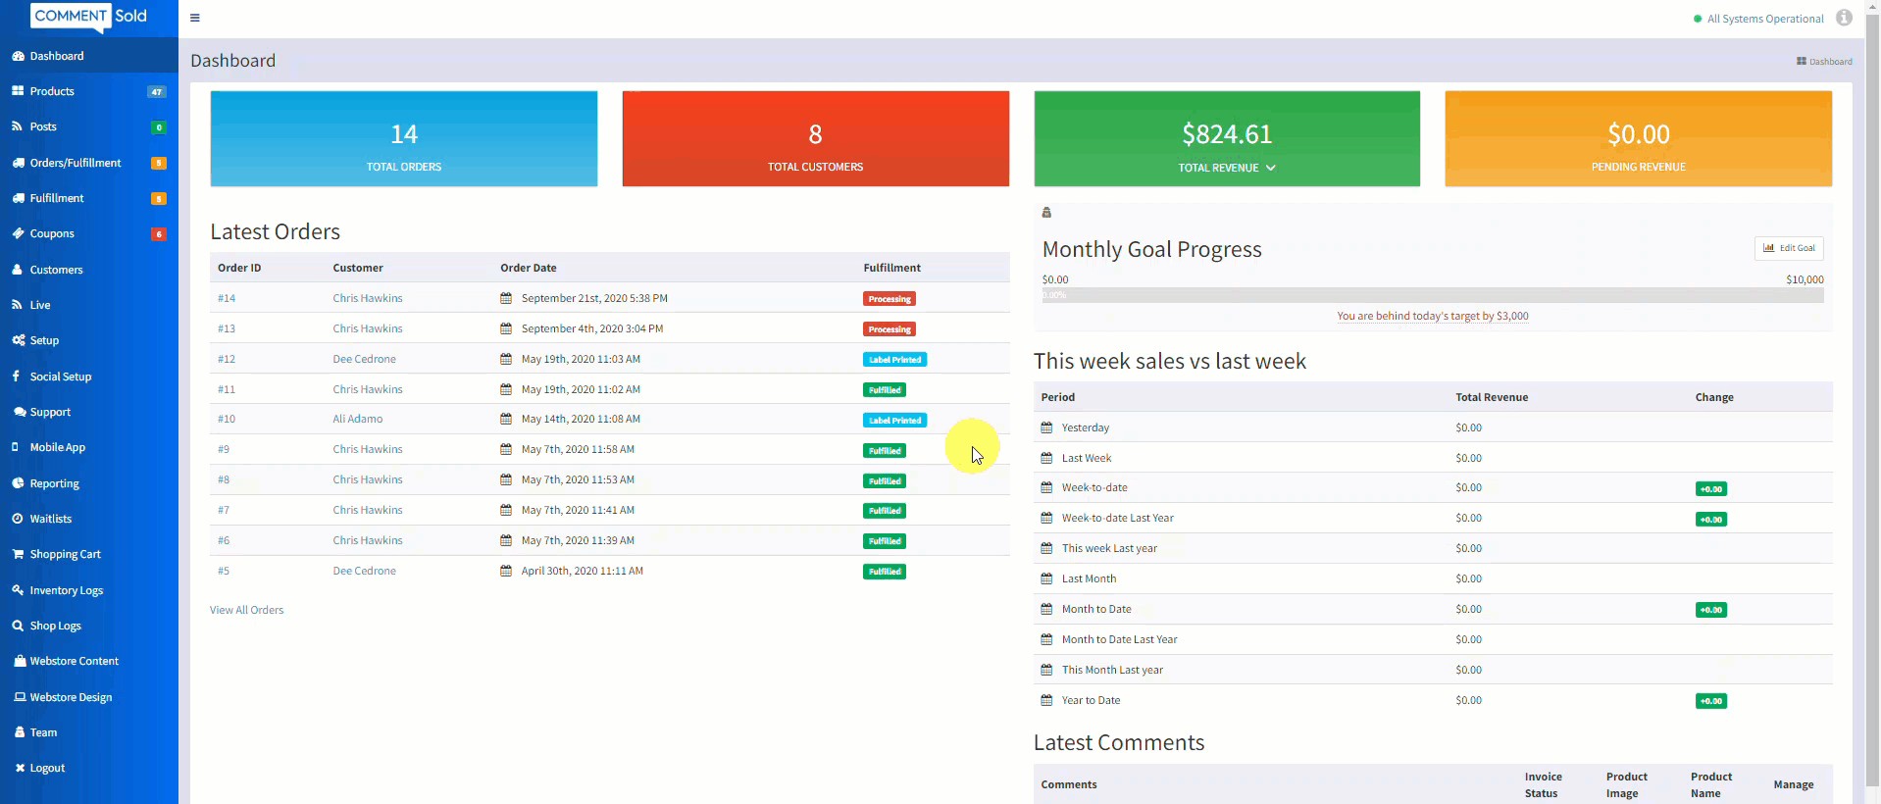1881x804 pixels.
Task: Click the Inventory Logs wrench icon
Action: coord(18,590)
